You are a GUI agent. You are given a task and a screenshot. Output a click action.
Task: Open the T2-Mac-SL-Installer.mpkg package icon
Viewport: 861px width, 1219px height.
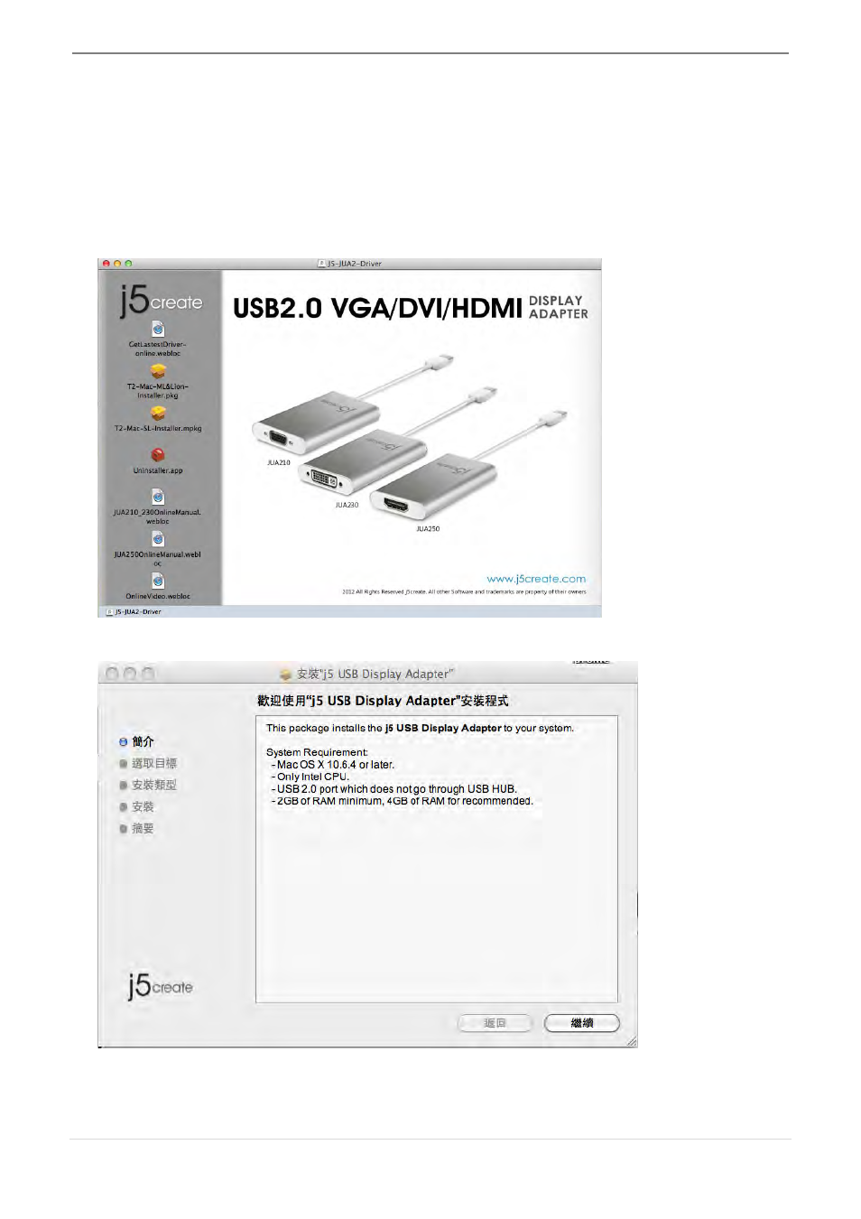[x=158, y=413]
